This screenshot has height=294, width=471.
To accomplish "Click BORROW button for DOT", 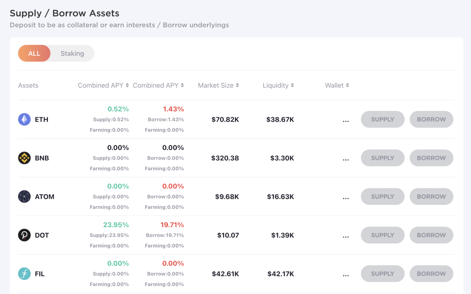I will pyautogui.click(x=431, y=235).
